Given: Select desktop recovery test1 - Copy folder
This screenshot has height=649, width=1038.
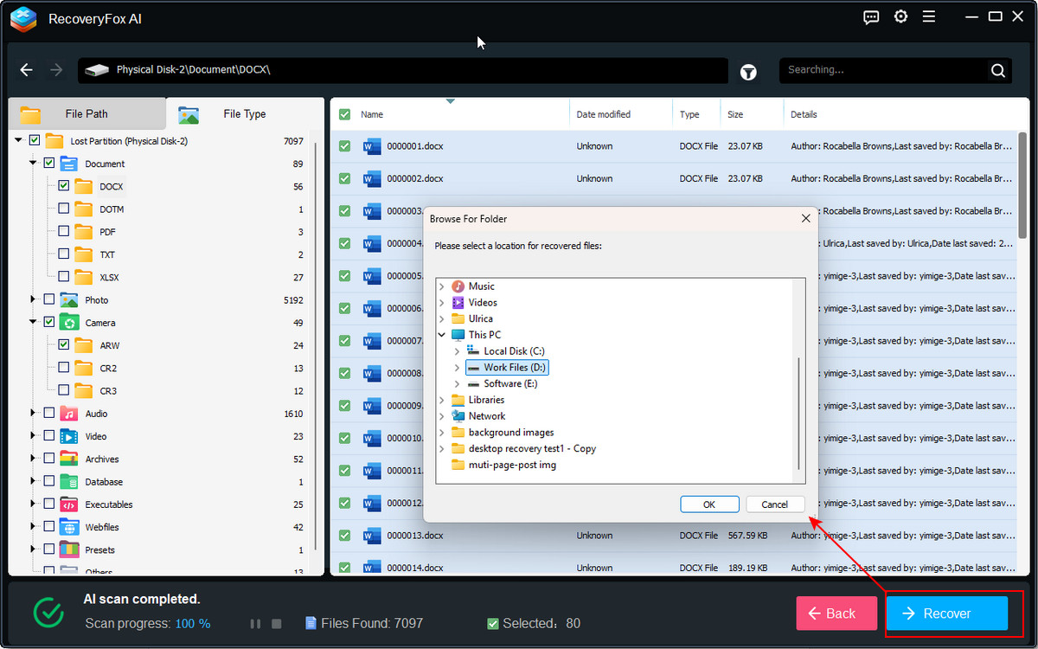Looking at the screenshot, I should [532, 449].
